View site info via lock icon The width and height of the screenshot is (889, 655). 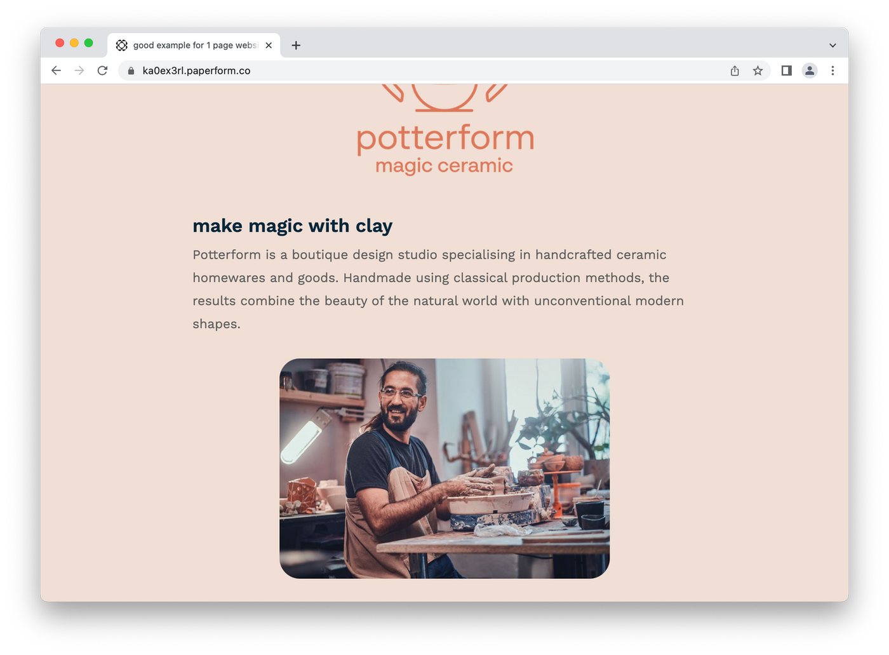coord(131,71)
